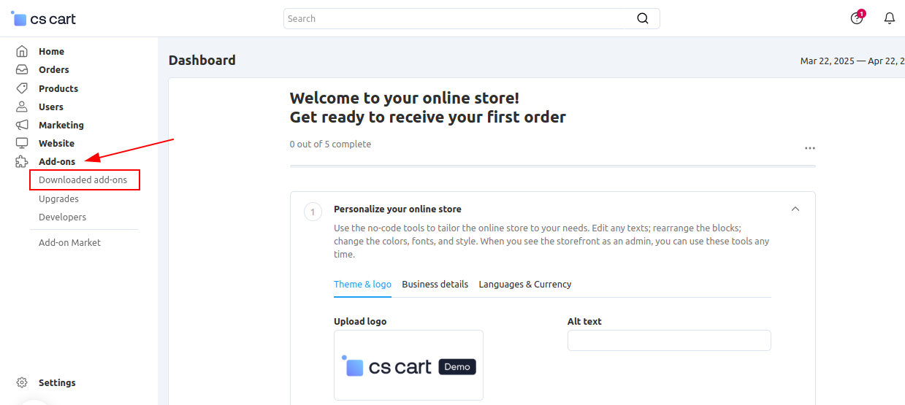This screenshot has height=405, width=905.
Task: Click the Website monitor icon
Action: click(22, 143)
